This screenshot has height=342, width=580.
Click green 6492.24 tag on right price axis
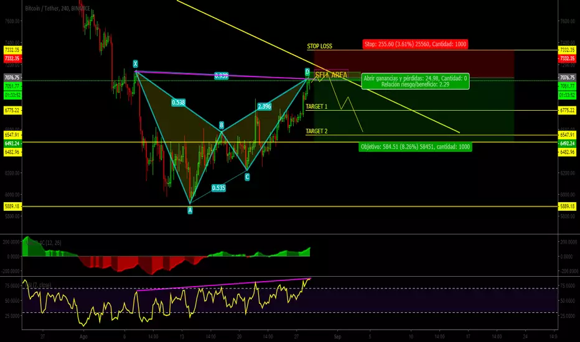click(x=567, y=144)
